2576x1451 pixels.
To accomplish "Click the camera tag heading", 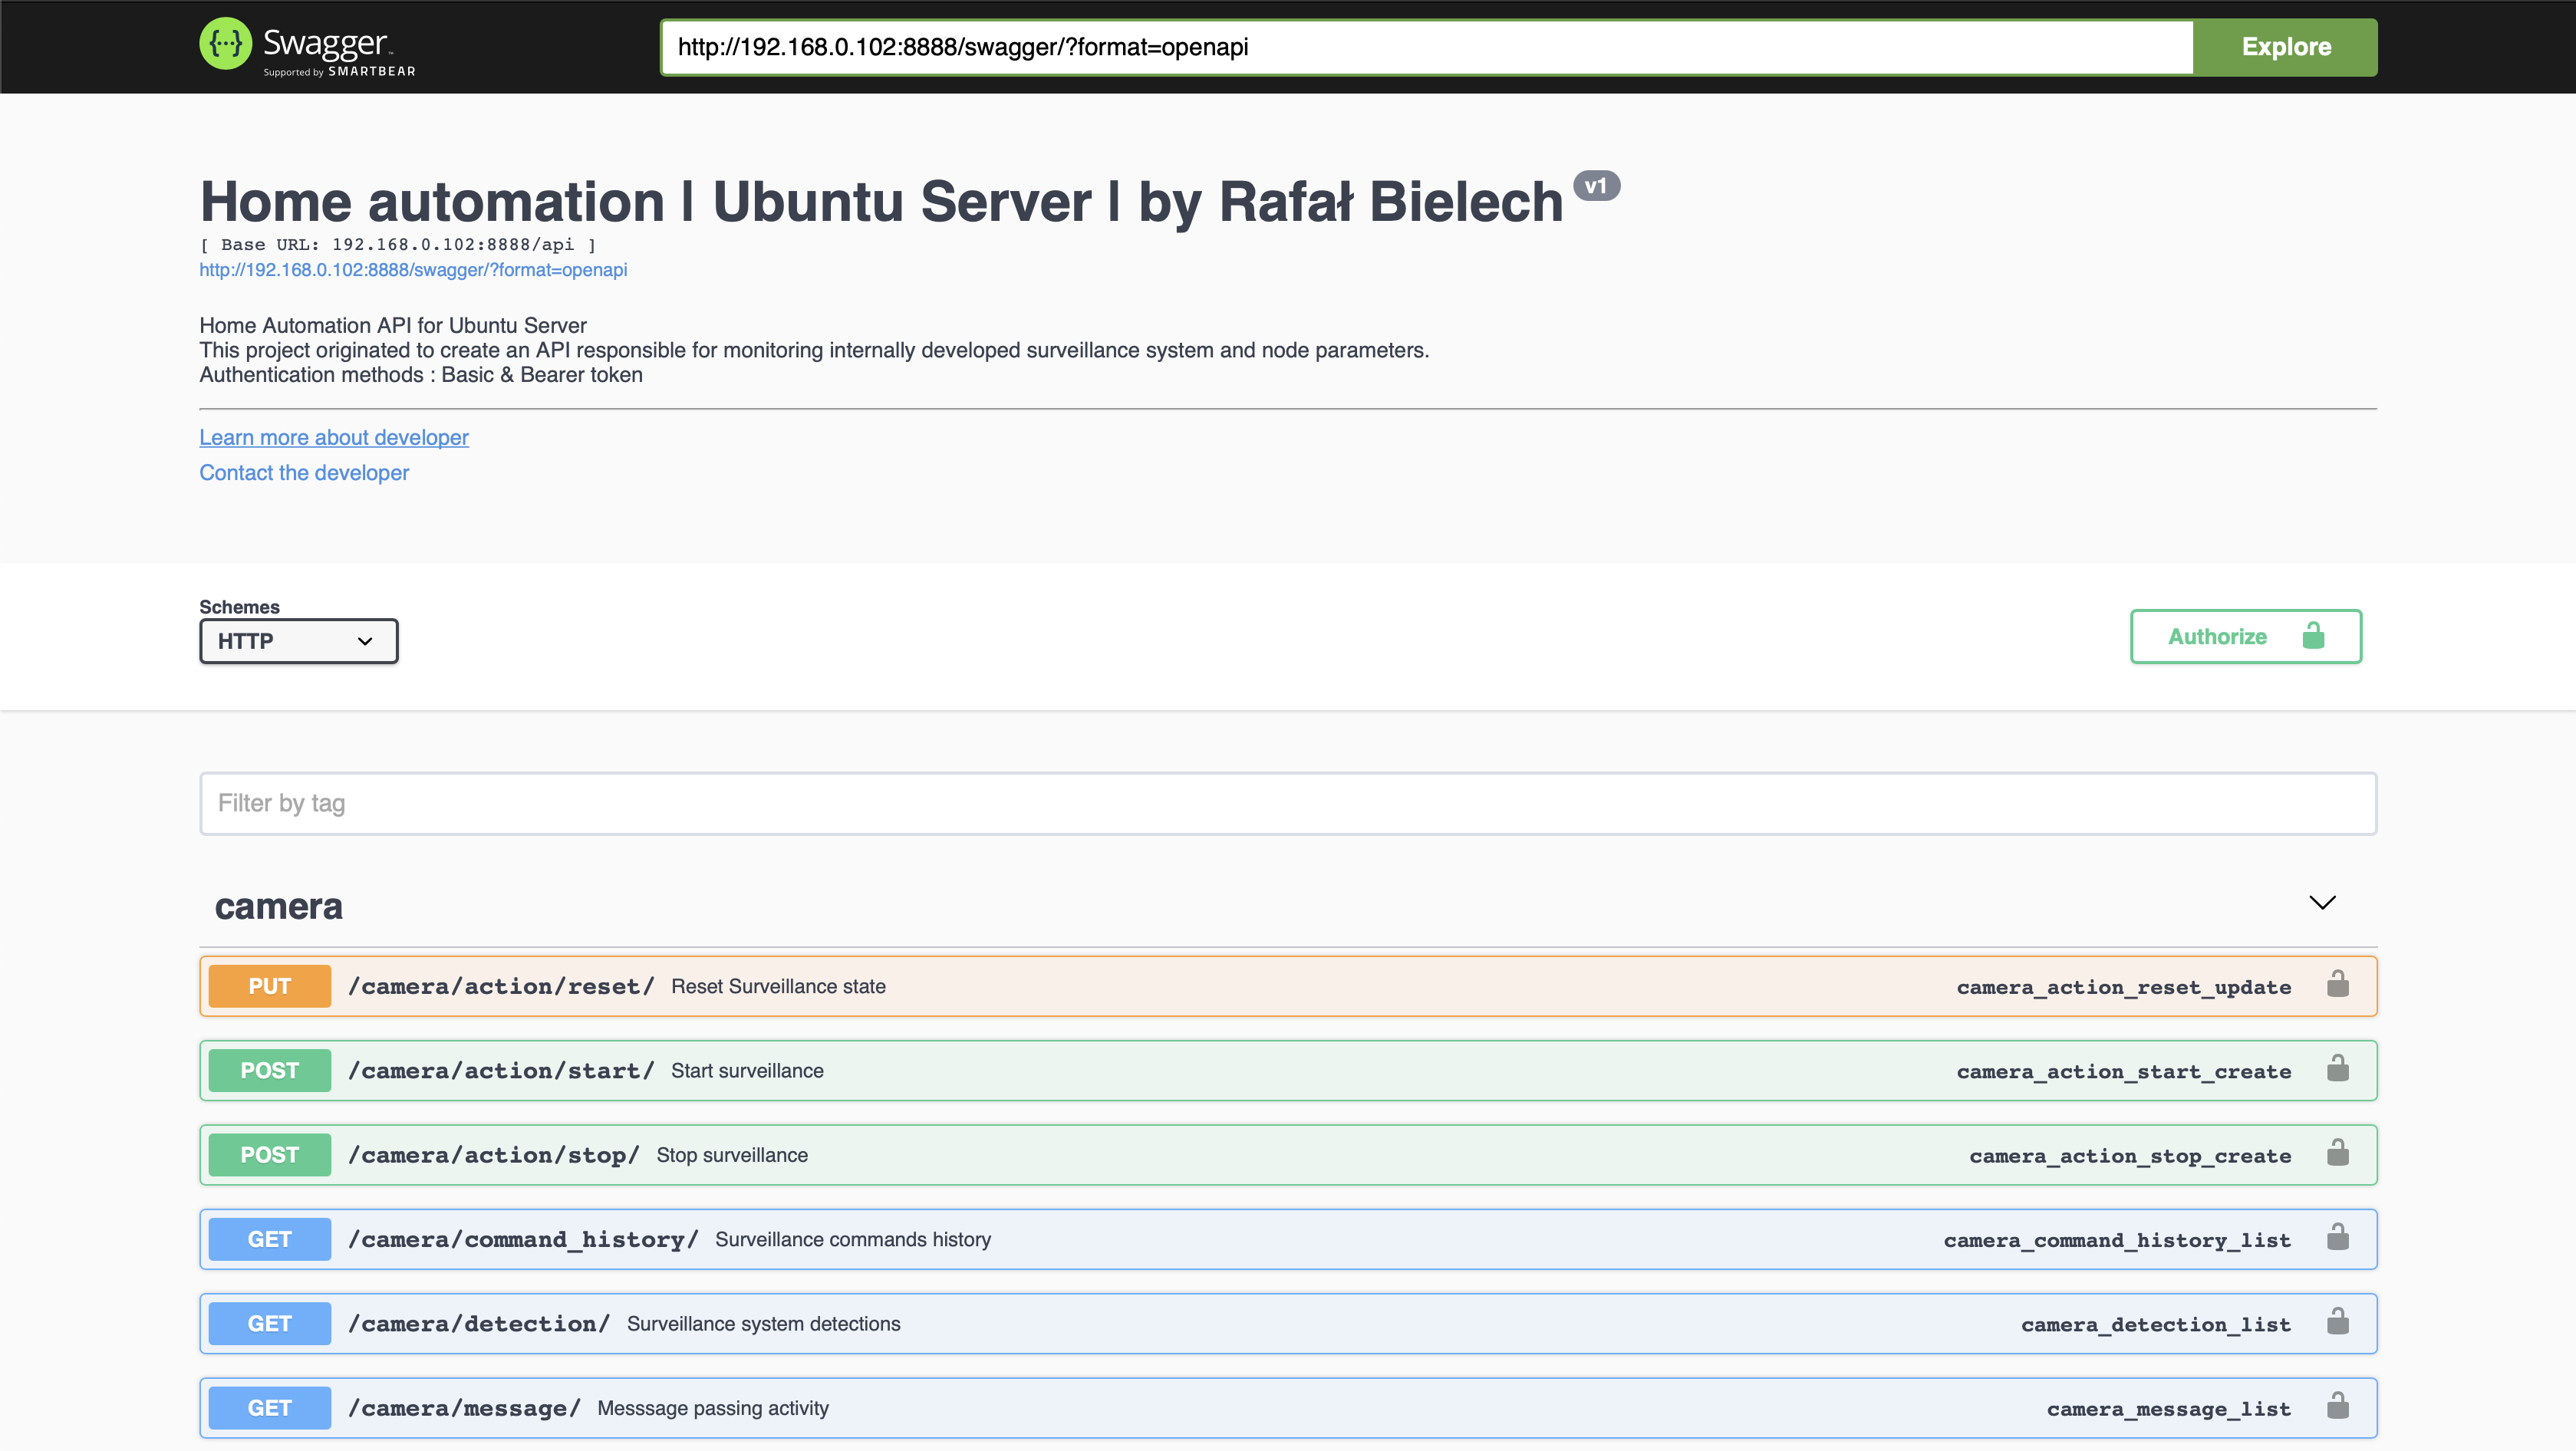I will click(279, 906).
